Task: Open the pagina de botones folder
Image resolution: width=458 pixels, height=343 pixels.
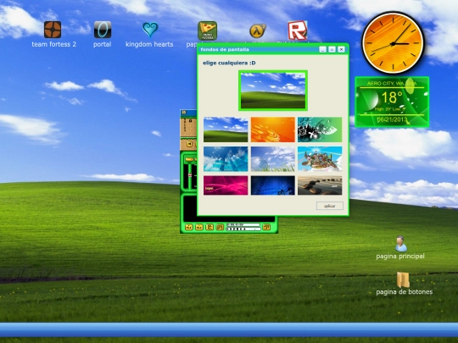Action: (x=403, y=279)
